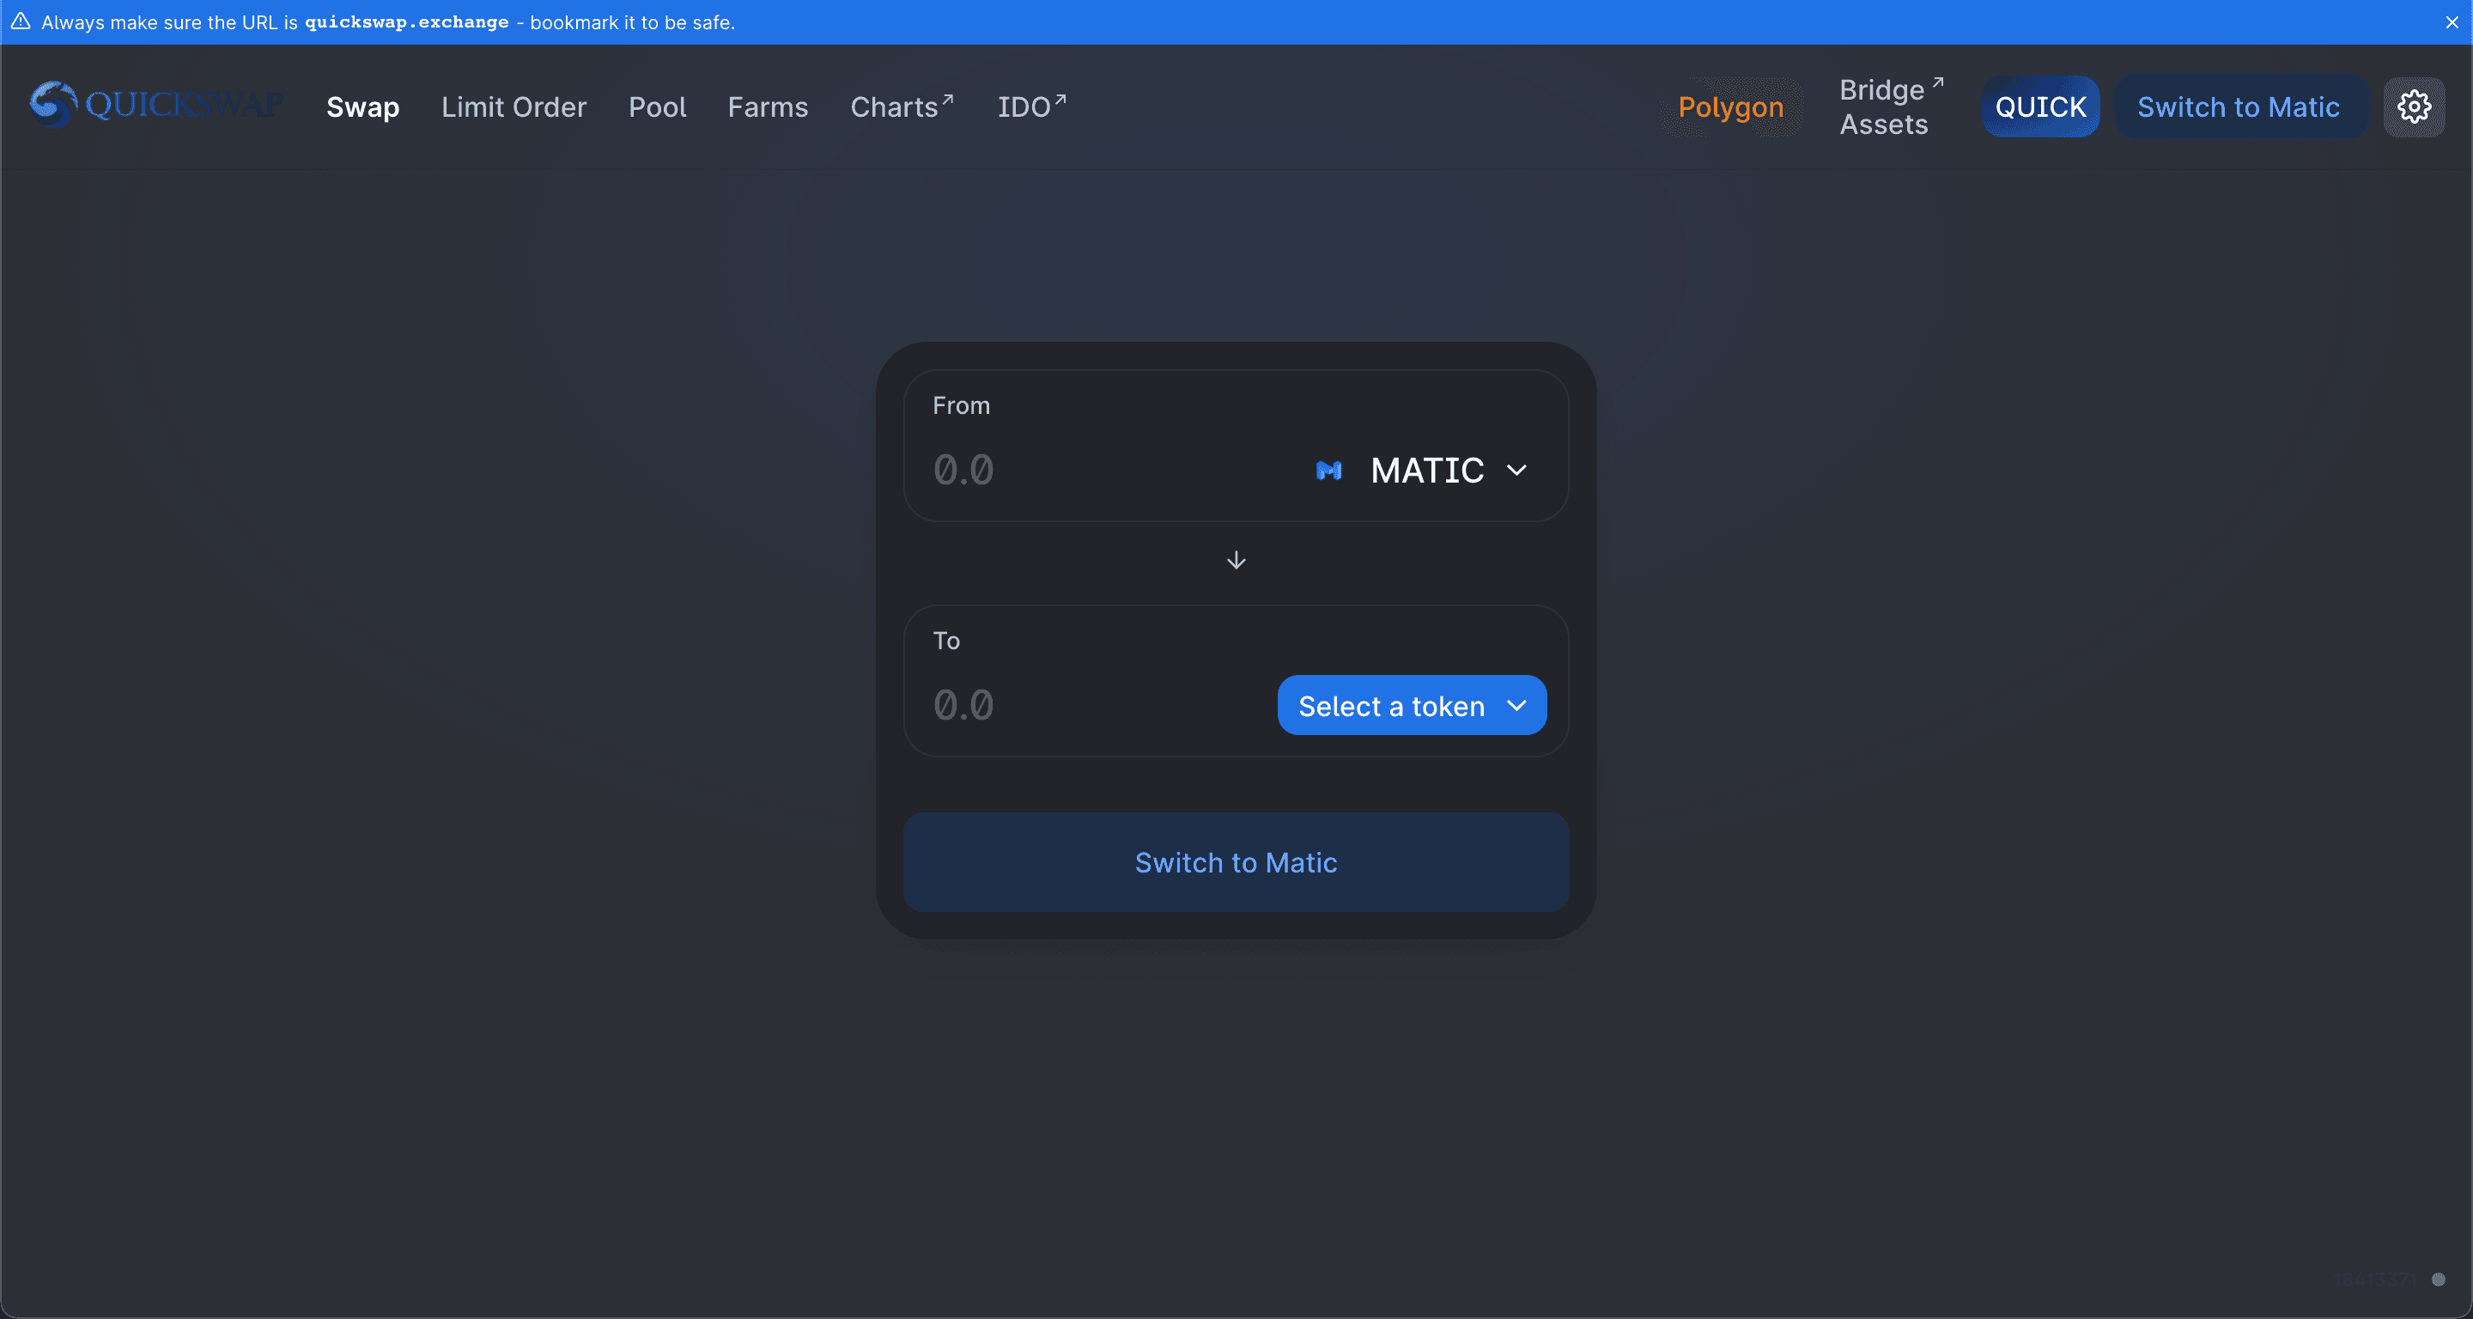This screenshot has width=2473, height=1319.
Task: Open the settings gear icon
Action: click(2414, 106)
